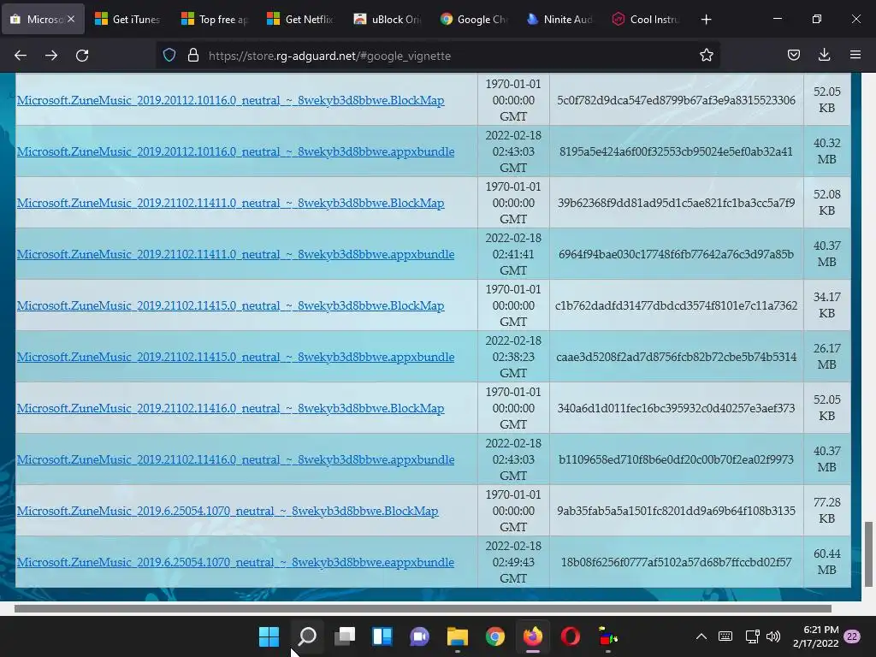Image resolution: width=876 pixels, height=657 pixels.
Task: Open the Windows Start menu
Action: (269, 636)
